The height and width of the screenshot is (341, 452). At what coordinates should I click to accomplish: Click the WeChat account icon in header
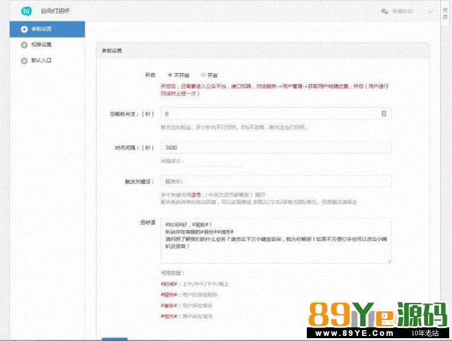[385, 11]
